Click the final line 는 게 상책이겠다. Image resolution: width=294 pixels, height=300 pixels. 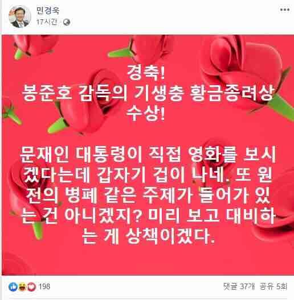[148, 236]
